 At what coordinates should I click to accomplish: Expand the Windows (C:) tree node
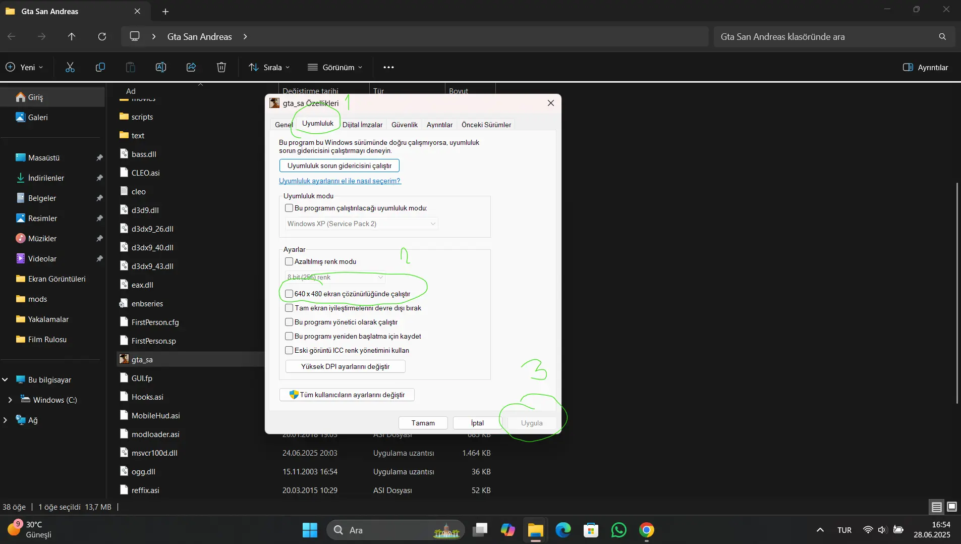(x=10, y=400)
